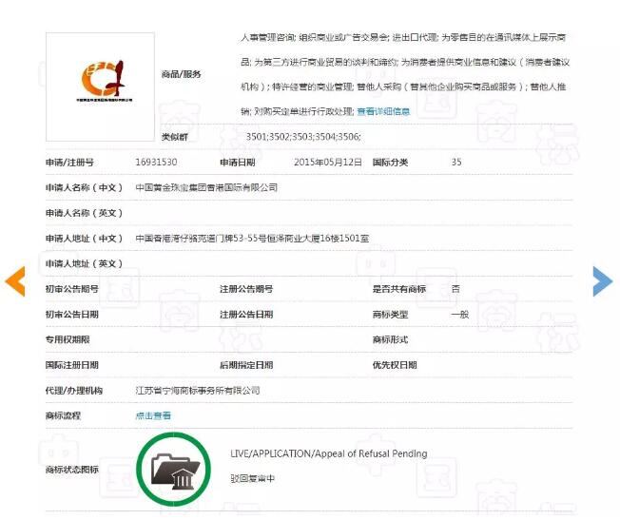
Task: Click the 注册公告日期 label
Action: (x=246, y=315)
